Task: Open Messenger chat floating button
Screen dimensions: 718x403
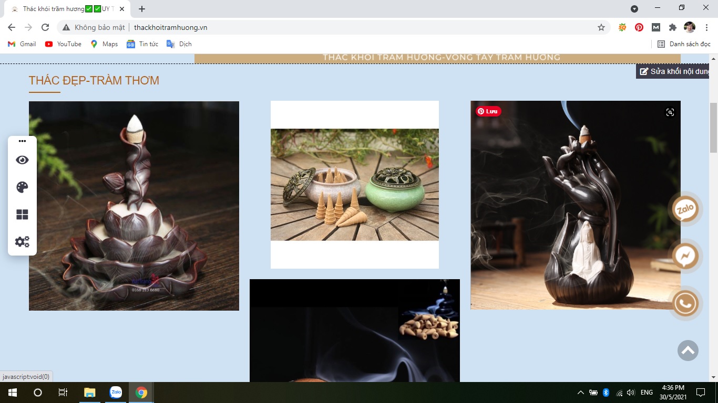Action: [x=685, y=256]
